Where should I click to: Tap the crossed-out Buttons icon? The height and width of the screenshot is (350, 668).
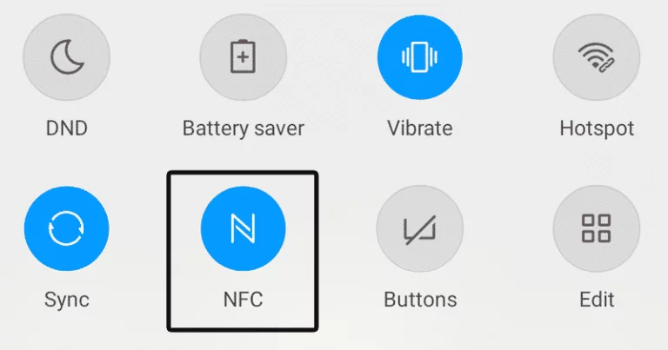click(420, 229)
